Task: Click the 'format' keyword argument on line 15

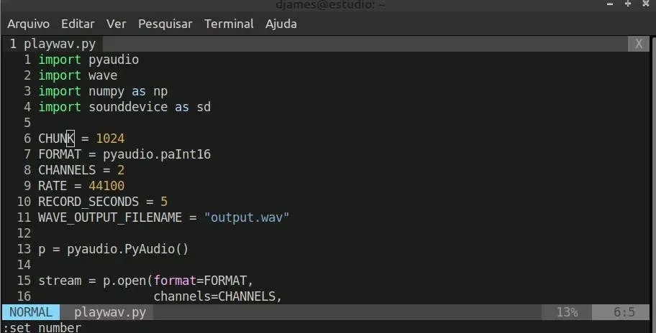Action: 175,281
